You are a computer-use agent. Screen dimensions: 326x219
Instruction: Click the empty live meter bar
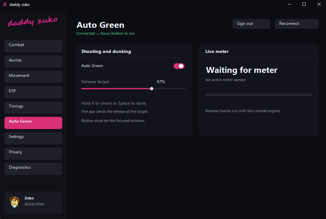coord(259,95)
